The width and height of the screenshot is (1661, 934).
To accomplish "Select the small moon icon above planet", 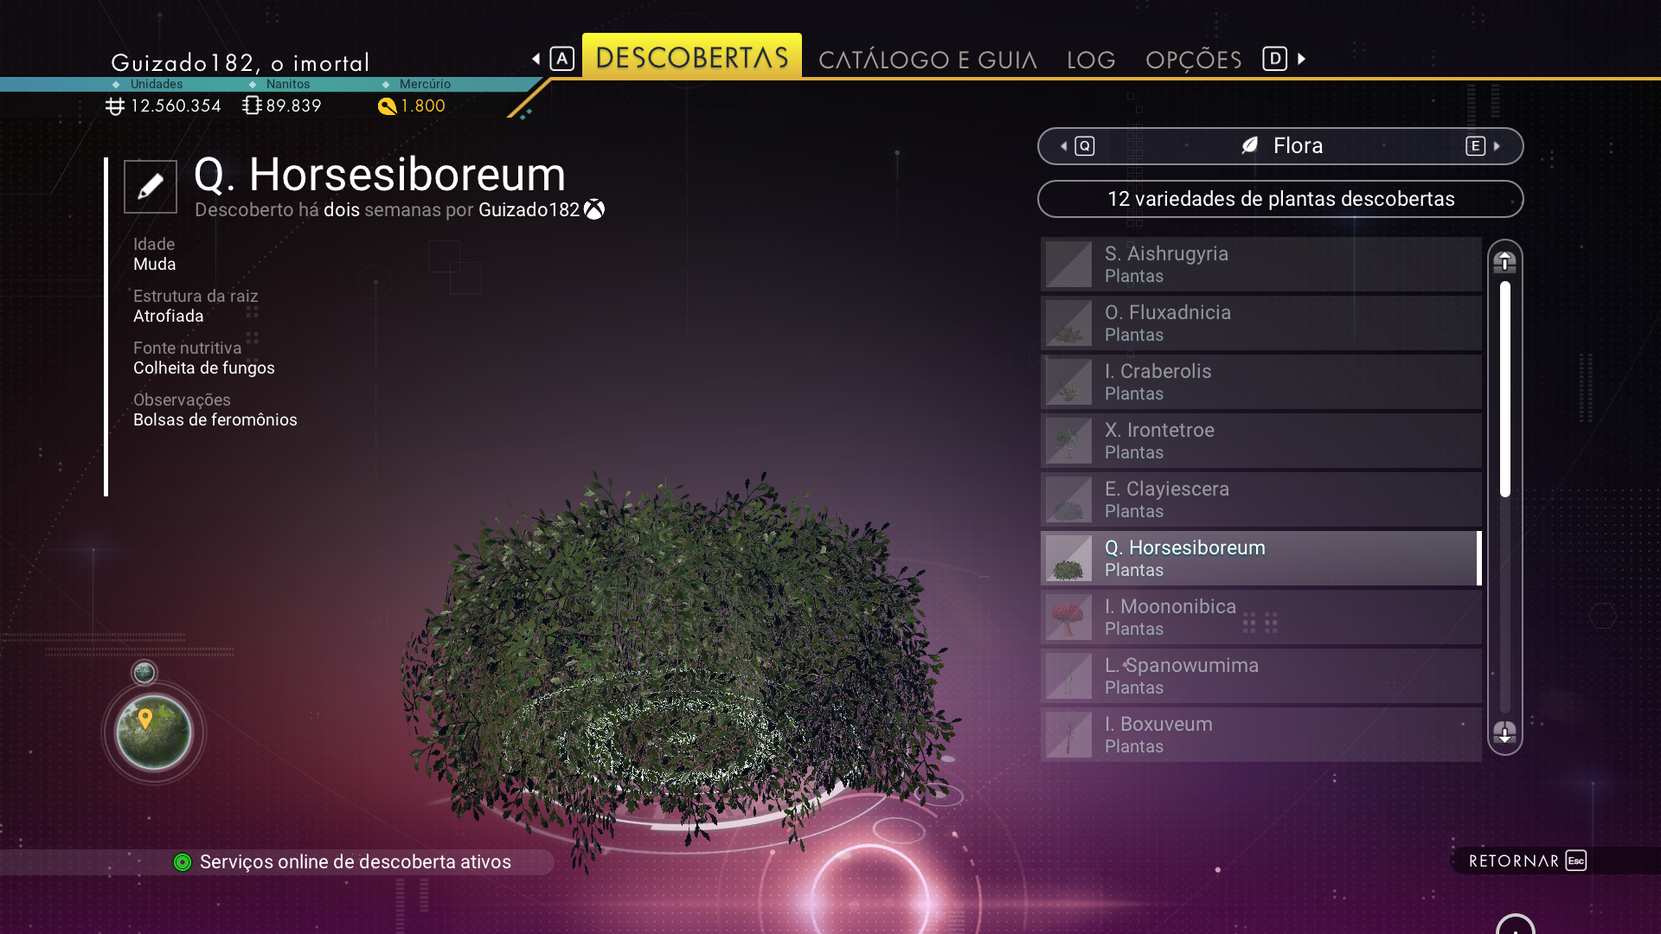I will click(x=144, y=672).
